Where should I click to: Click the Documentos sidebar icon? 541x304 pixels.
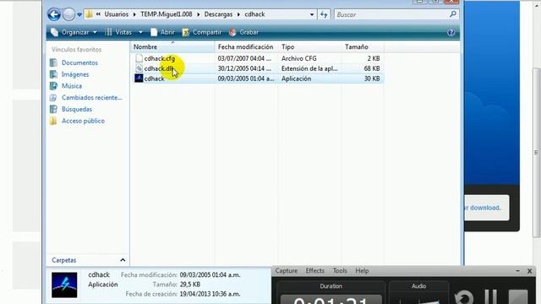pyautogui.click(x=53, y=62)
